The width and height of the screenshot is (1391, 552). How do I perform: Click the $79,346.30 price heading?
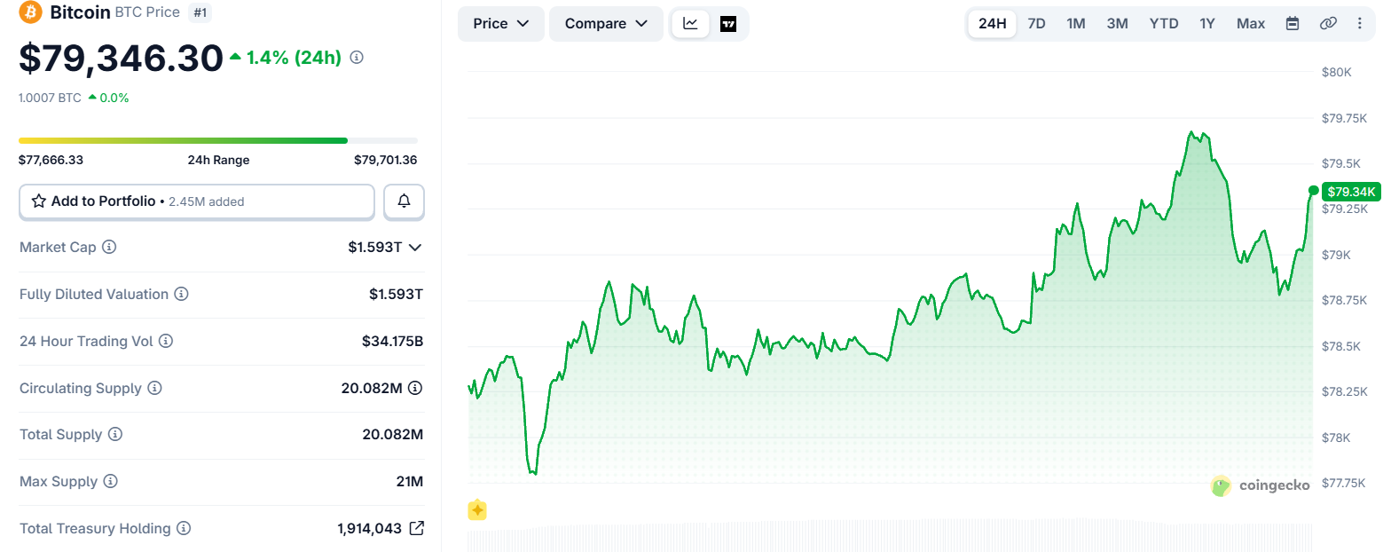(121, 59)
